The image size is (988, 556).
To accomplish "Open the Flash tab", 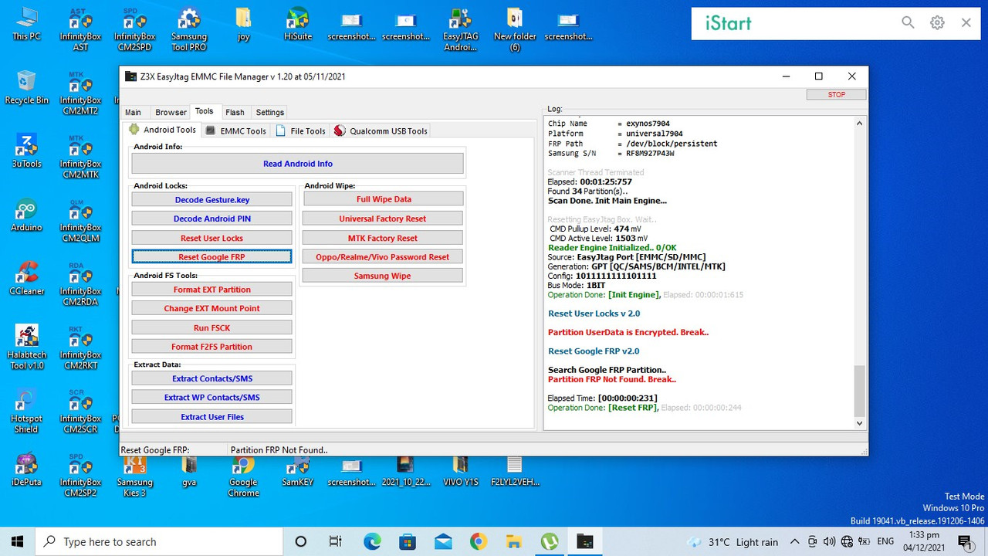I will [235, 113].
